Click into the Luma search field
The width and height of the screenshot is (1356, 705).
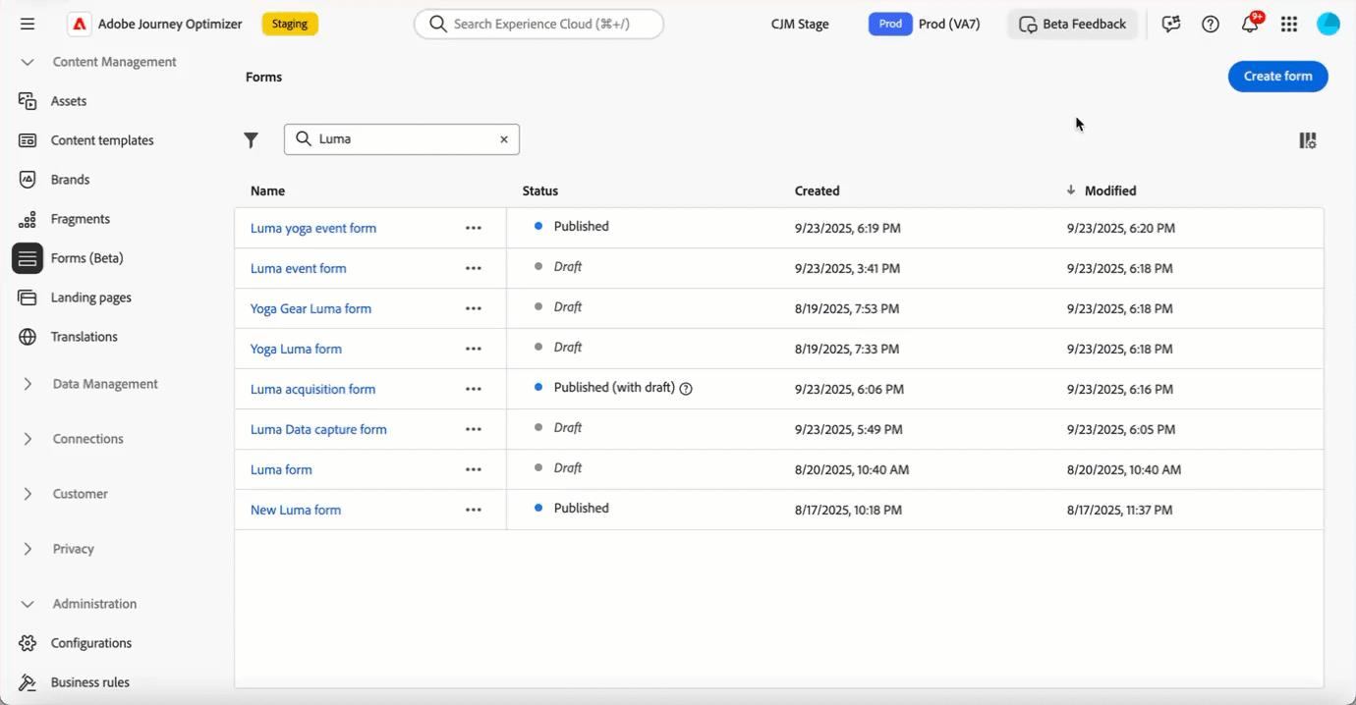point(403,139)
